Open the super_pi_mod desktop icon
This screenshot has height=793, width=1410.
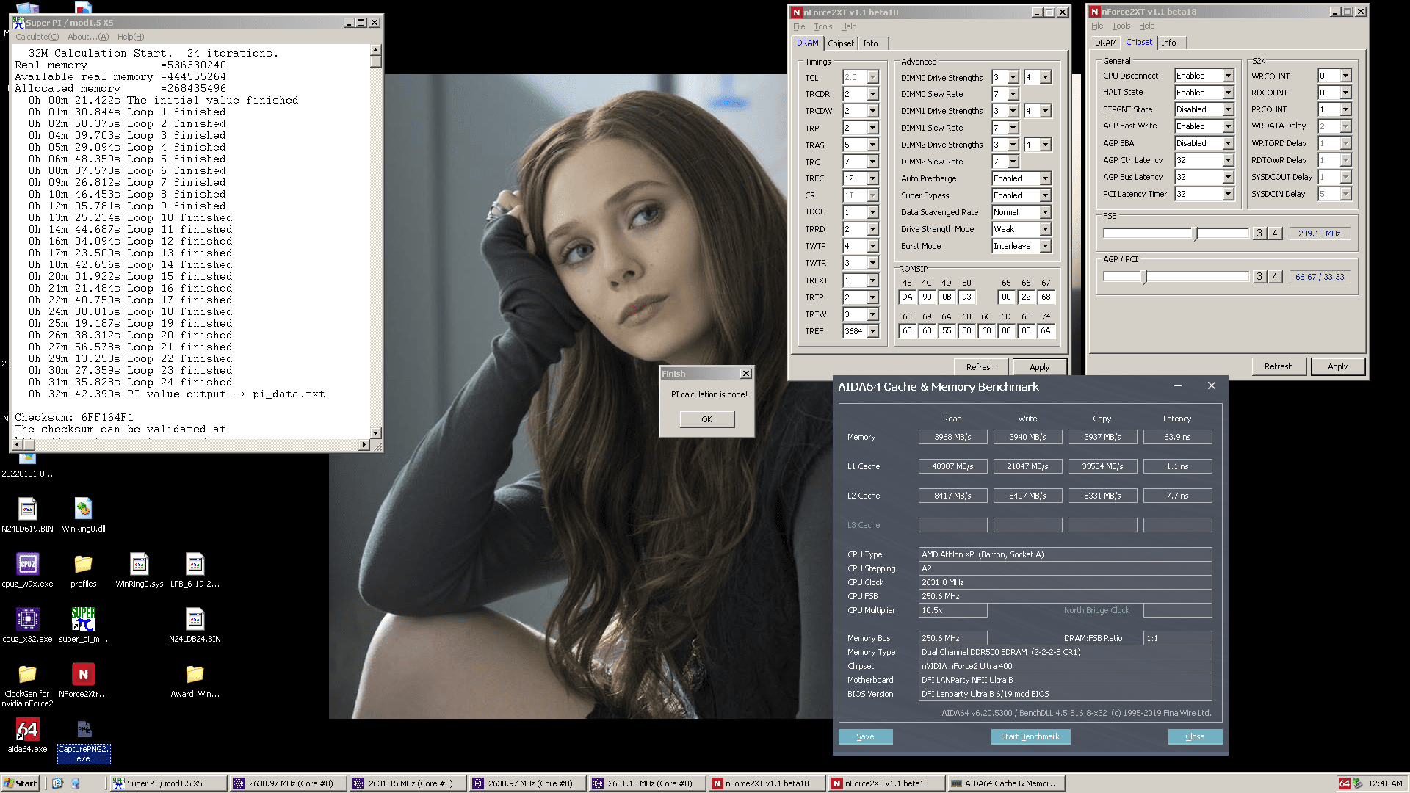pyautogui.click(x=83, y=620)
